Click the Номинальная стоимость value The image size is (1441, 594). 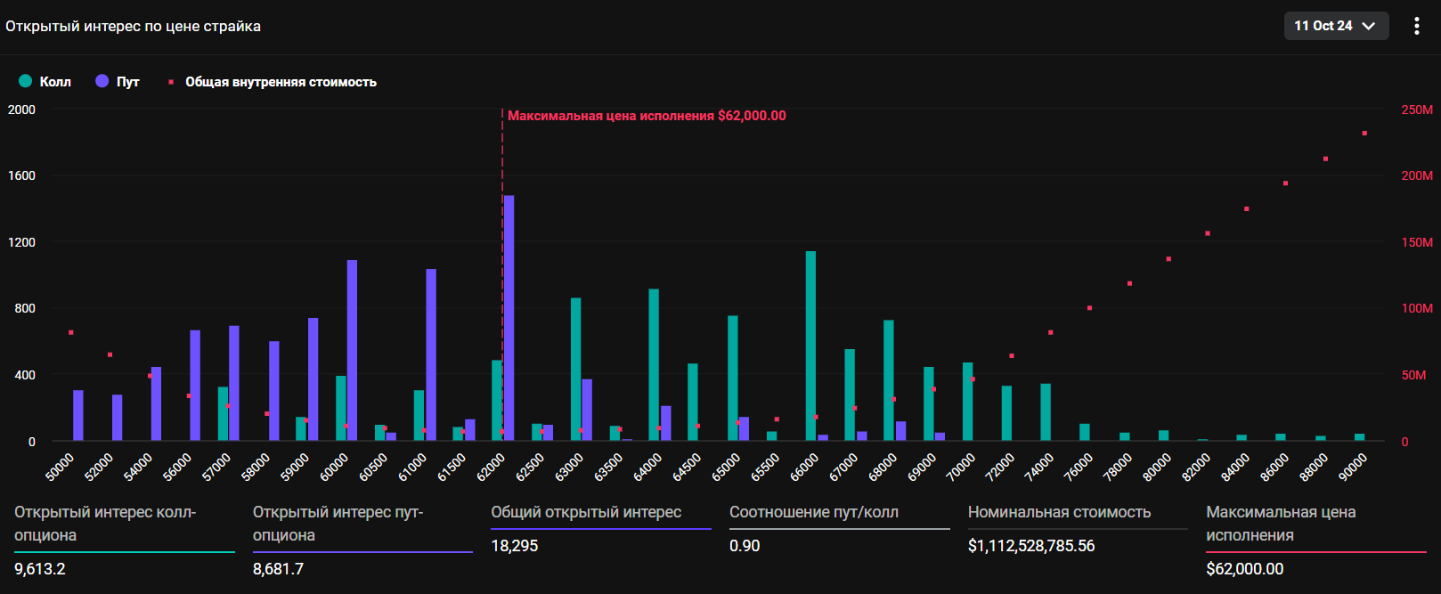(x=1030, y=546)
